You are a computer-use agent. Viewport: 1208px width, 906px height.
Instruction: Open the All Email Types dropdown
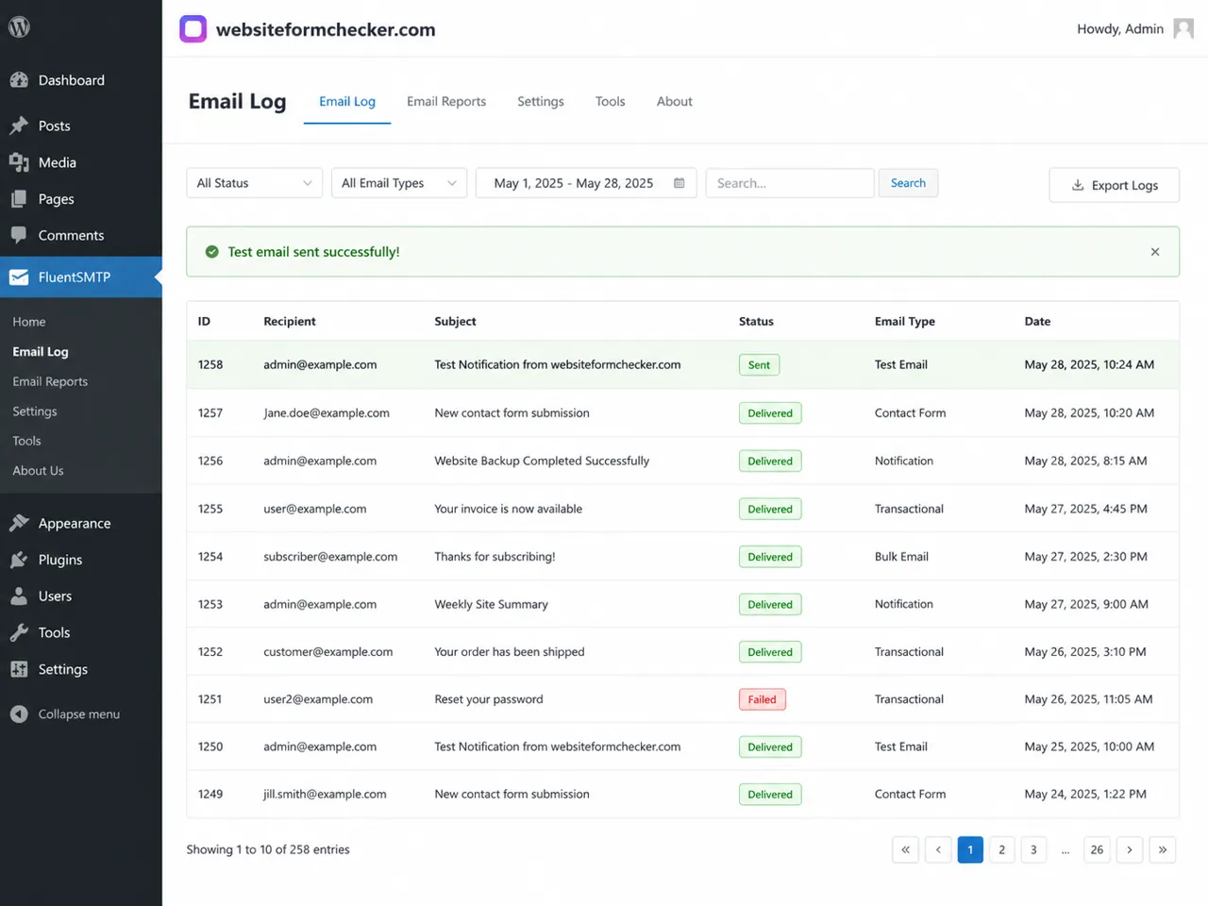[x=399, y=183]
